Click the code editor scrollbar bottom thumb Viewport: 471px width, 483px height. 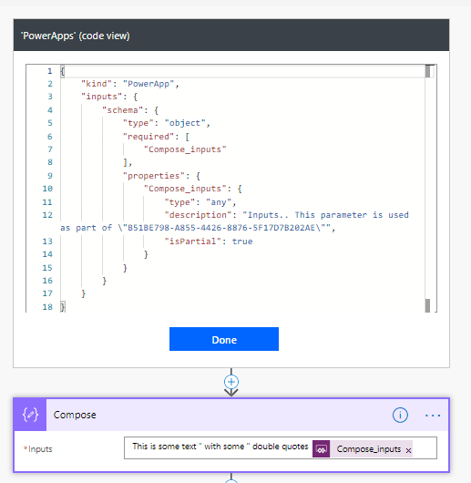point(427,305)
